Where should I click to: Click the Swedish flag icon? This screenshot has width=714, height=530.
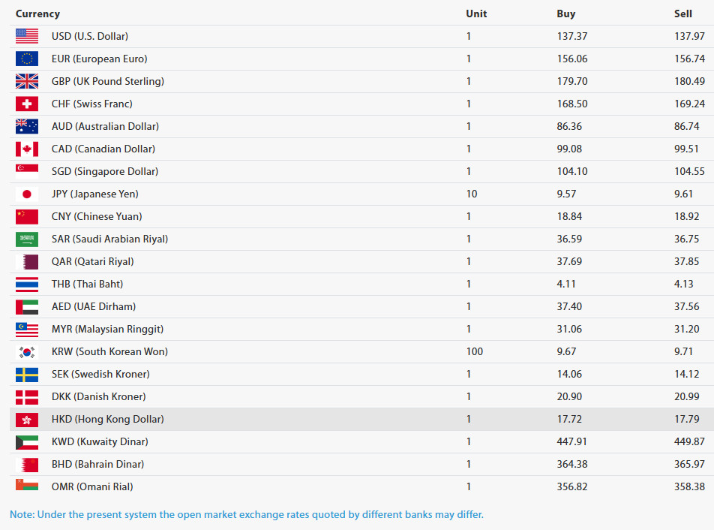(x=26, y=374)
